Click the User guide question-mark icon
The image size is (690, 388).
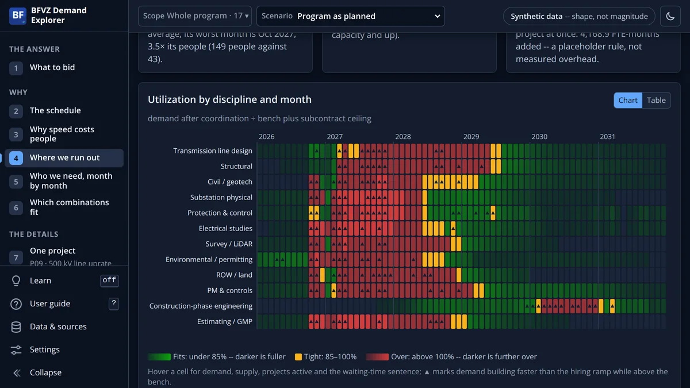tap(16, 304)
